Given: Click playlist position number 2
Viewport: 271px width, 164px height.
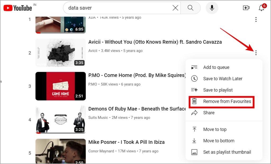Looking at the screenshot, I should pyautogui.click(x=30, y=53).
